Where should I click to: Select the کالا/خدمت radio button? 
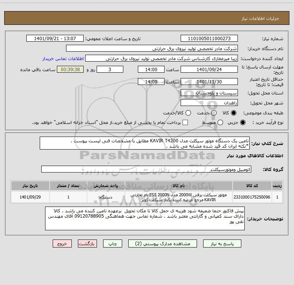[188, 113]
